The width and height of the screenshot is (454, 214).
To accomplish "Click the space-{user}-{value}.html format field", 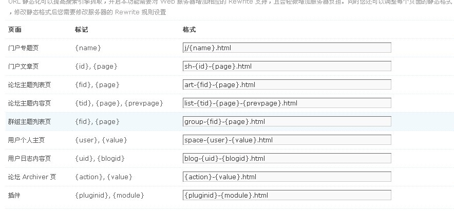I will (287, 140).
